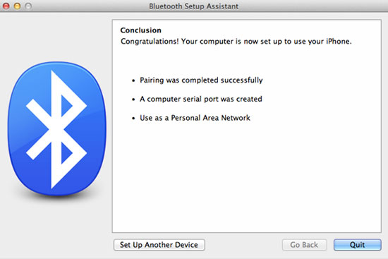Image resolution: width=388 pixels, height=259 pixels.
Task: Select the "Use as a Personal Area Network" line
Action: (195, 118)
